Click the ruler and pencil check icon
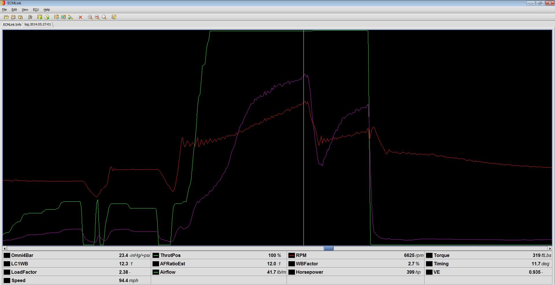 tap(71, 17)
